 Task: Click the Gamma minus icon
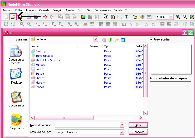pyautogui.click(x=54, y=24)
